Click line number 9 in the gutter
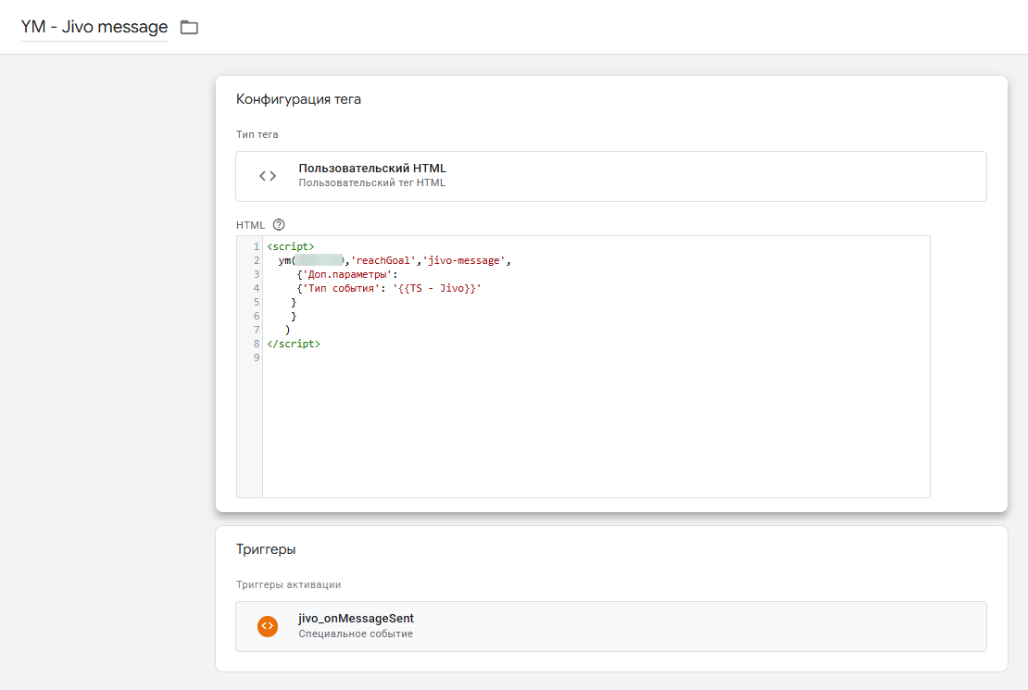Viewport: 1028px width, 690px height. 257,358
